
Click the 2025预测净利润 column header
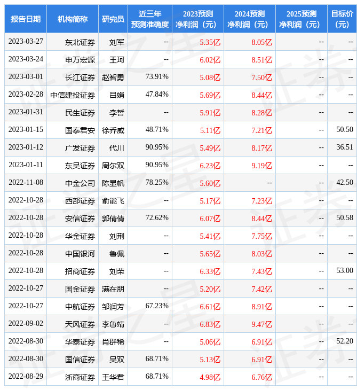tap(302, 19)
